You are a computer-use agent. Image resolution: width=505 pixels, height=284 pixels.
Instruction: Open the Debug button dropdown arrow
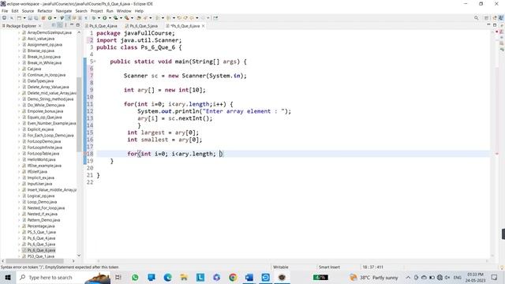99,18
